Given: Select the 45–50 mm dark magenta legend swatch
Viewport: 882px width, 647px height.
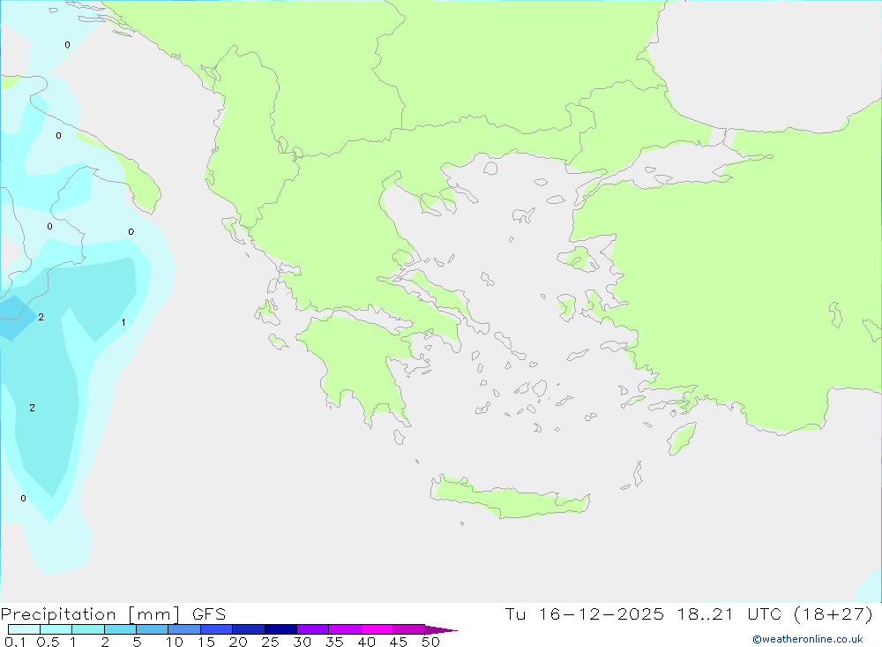Looking at the screenshot, I should (408, 629).
